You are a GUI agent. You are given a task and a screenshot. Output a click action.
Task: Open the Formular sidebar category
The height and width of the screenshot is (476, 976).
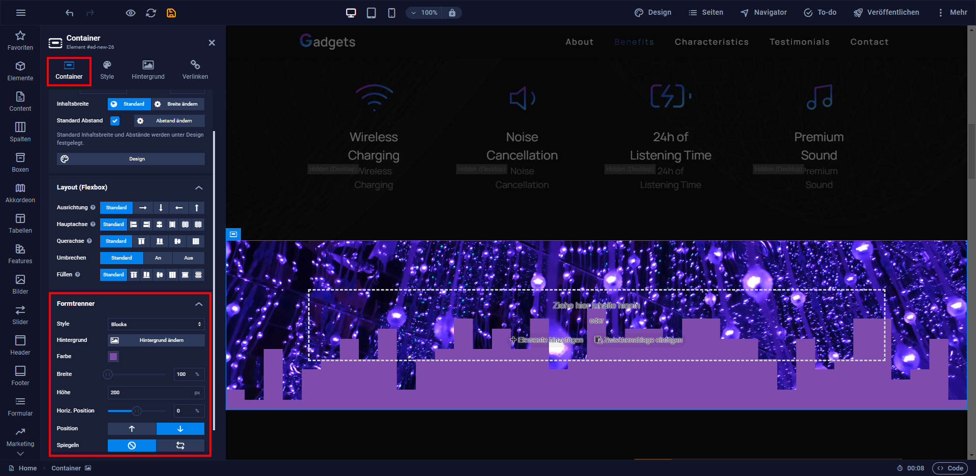20,406
